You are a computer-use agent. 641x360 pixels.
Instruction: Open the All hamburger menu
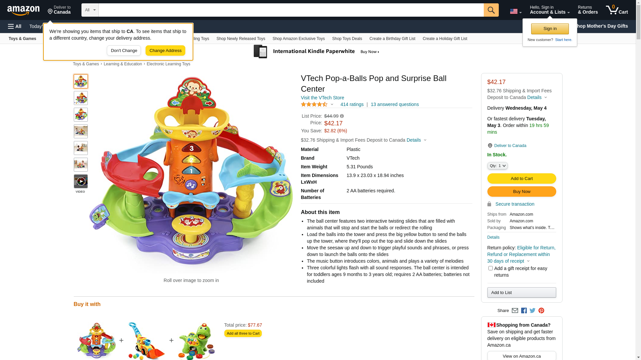tap(15, 26)
